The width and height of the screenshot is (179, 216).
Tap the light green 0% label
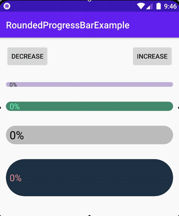pos(15,106)
